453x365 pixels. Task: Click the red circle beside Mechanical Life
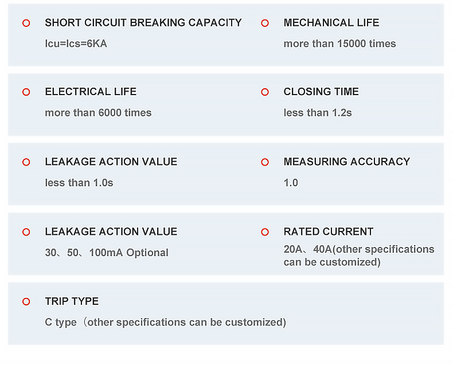pos(265,23)
